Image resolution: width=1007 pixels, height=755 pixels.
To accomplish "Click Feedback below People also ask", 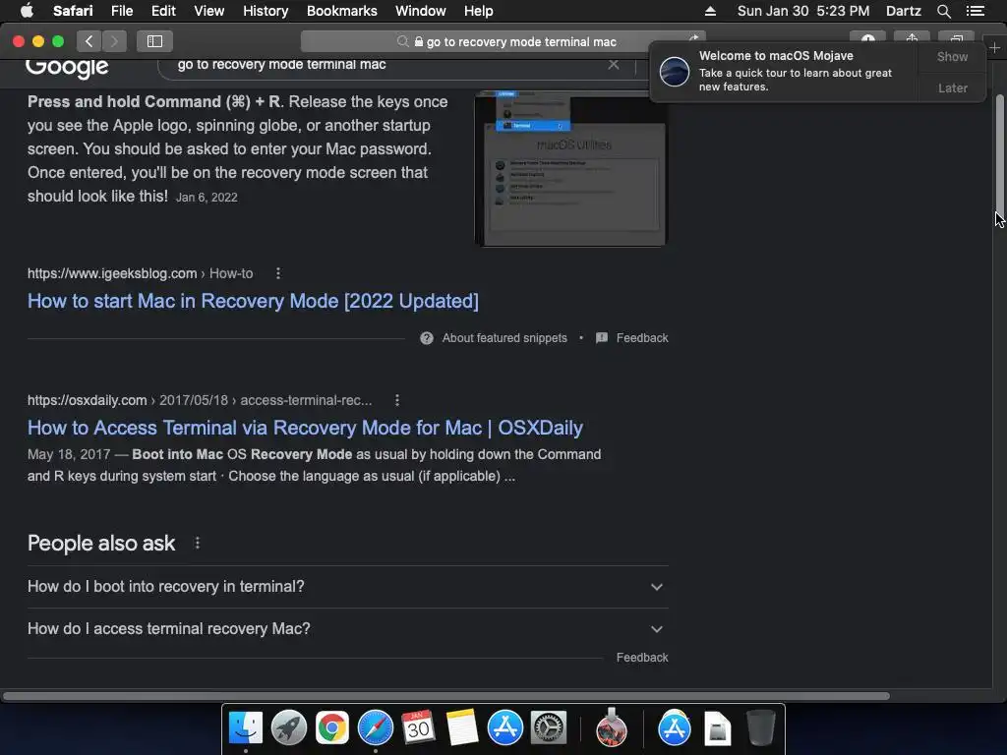I will click(642, 658).
